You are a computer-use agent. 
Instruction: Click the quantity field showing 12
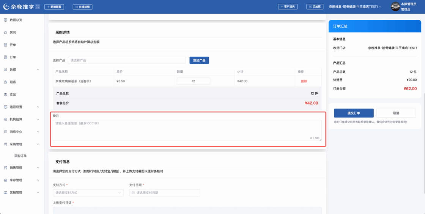194,81
